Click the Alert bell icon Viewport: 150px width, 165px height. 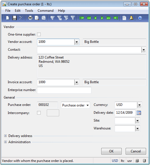(x=131, y=18)
